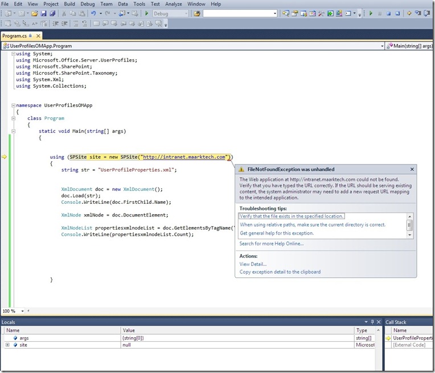The image size is (435, 373).
Task: Collapse the namespace UserProfilesOMApp code block
Action: coord(13,105)
